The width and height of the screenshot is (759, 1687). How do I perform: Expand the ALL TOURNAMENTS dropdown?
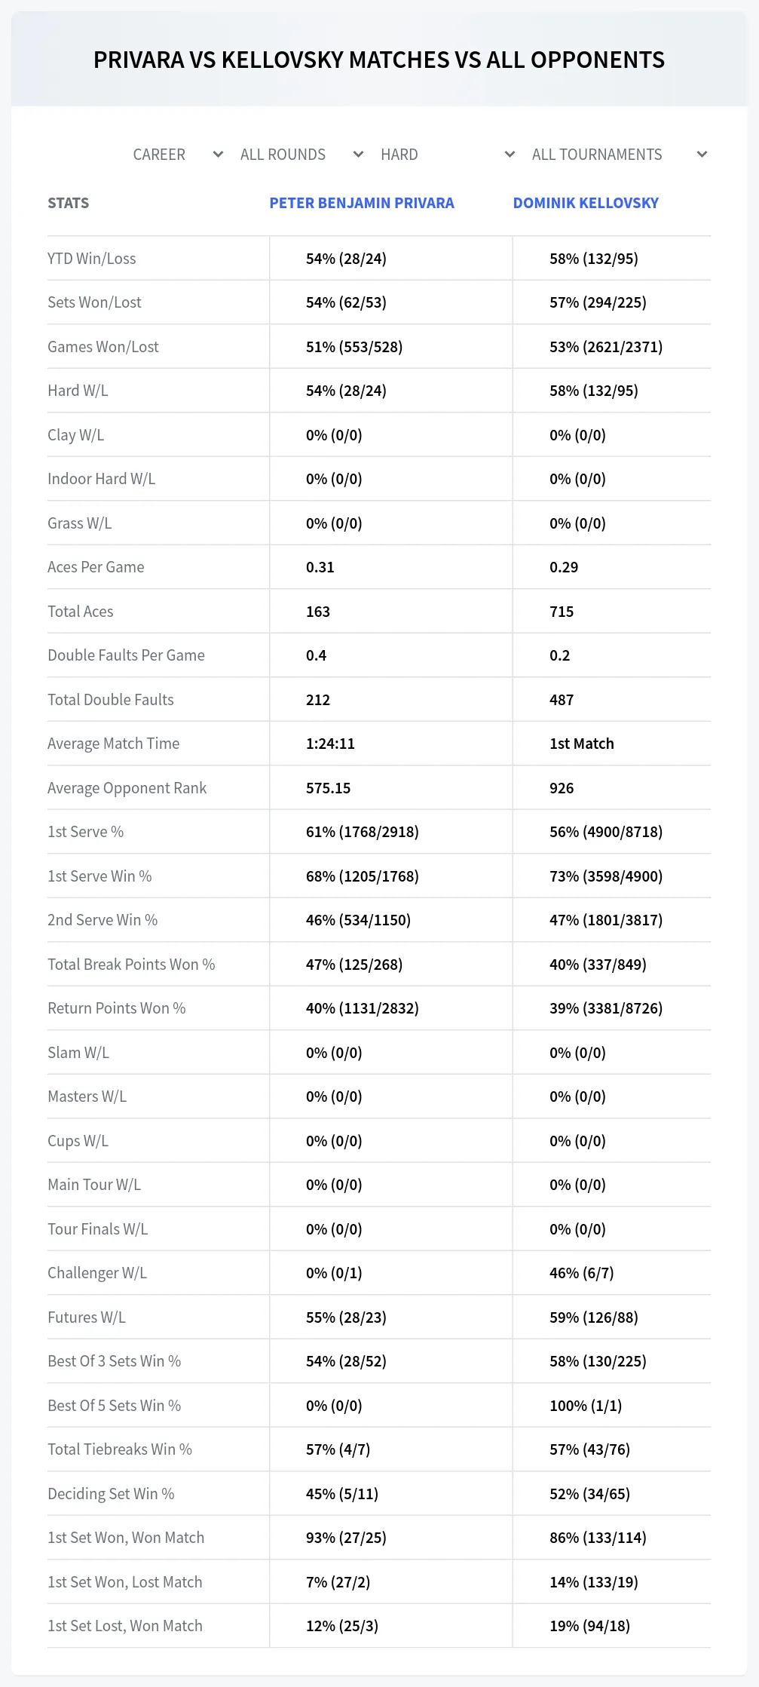pos(619,155)
